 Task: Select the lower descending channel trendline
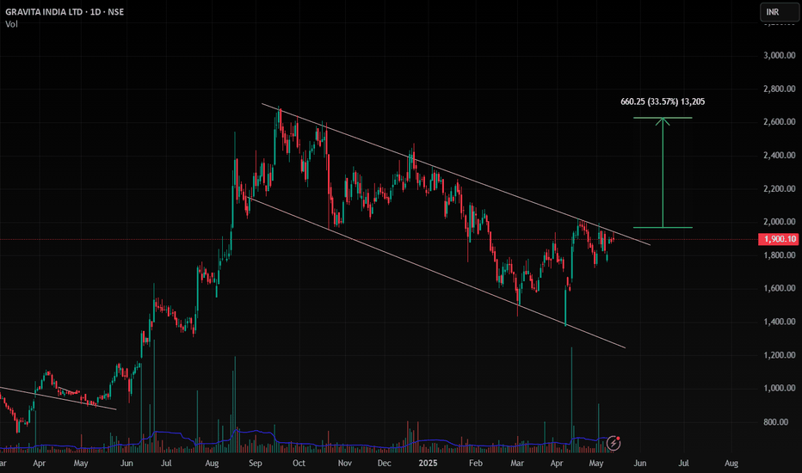coord(435,272)
